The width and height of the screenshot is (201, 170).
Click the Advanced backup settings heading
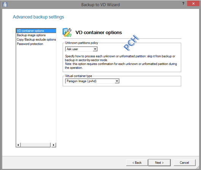pos(38,17)
